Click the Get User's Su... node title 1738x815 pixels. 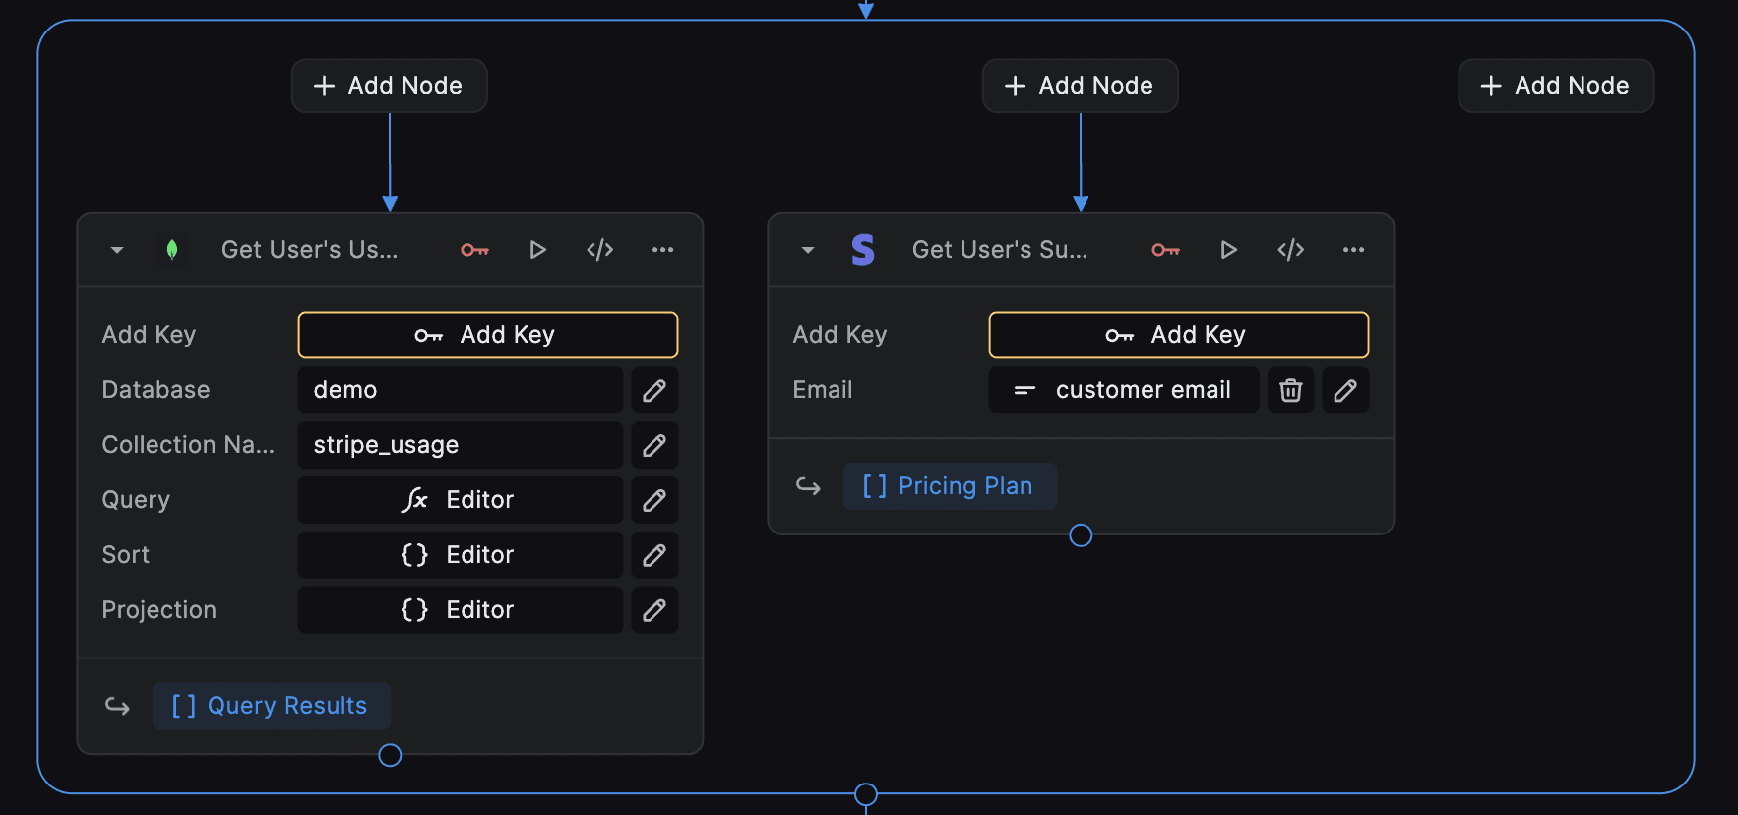pos(1000,250)
